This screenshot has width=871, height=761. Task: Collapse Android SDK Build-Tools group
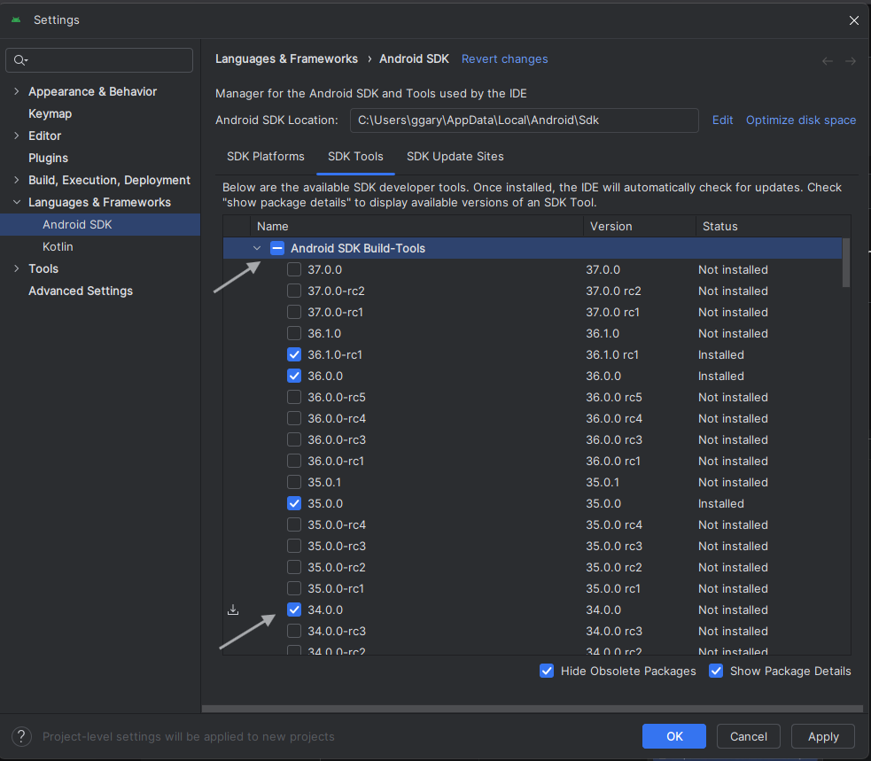click(257, 248)
